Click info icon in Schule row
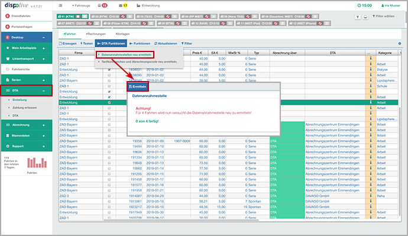The height and width of the screenshot is (236, 408). click(371, 86)
